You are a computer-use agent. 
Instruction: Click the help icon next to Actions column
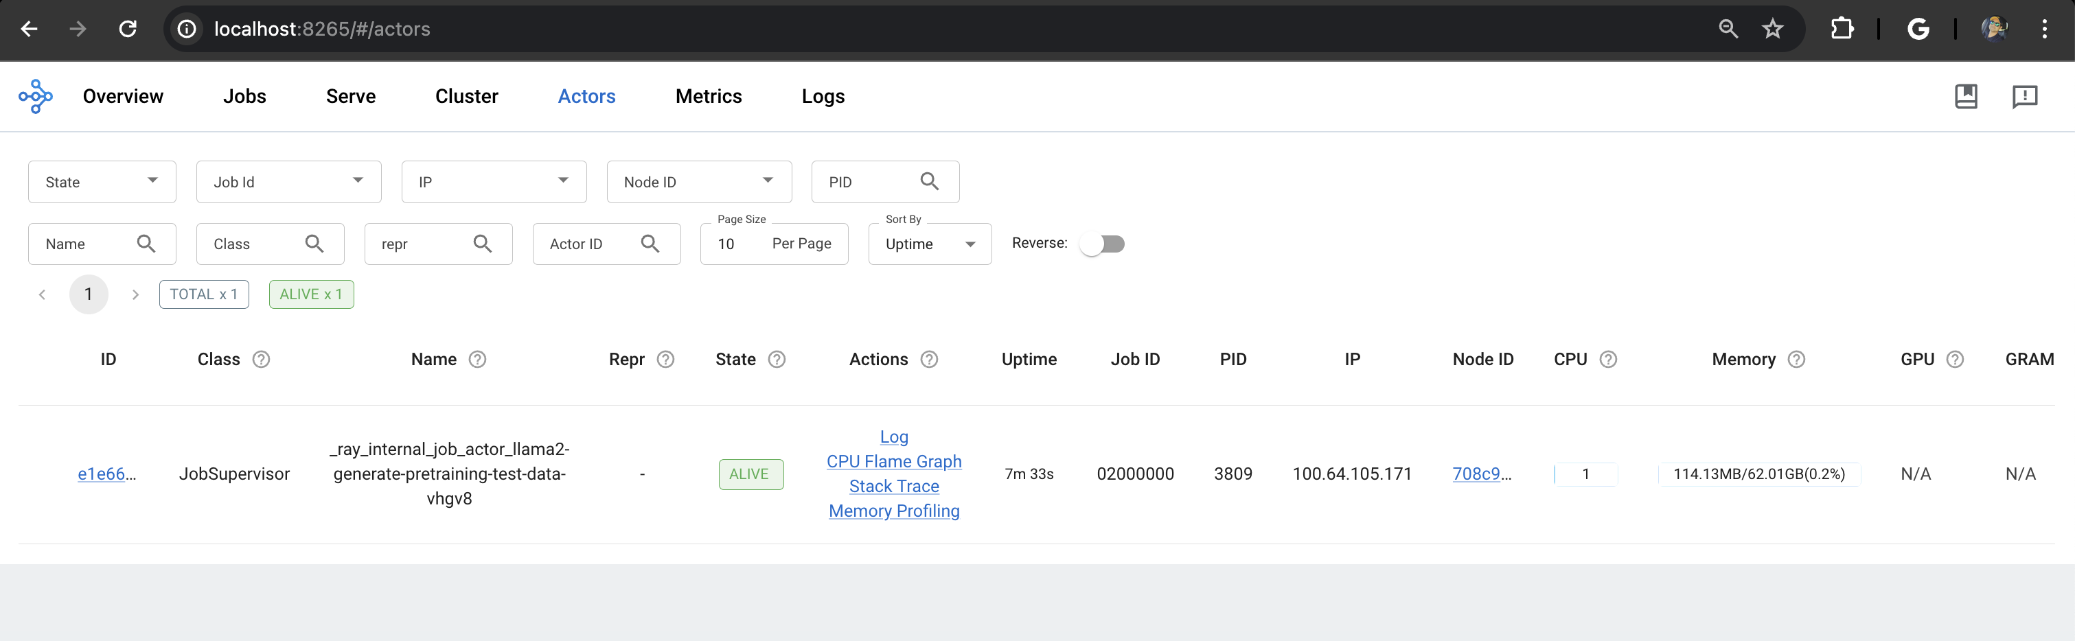point(930,359)
